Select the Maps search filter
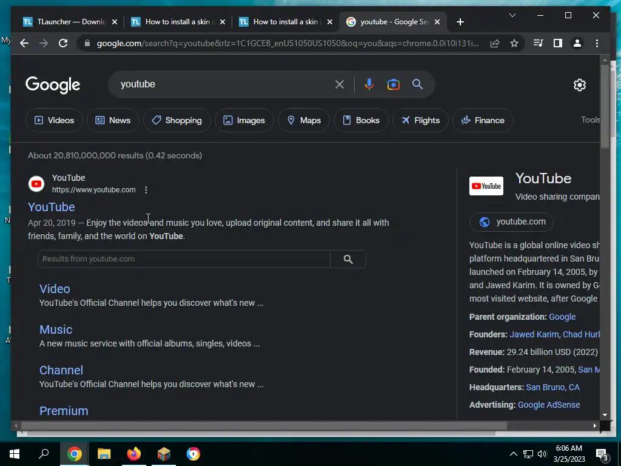Viewport: 621px width, 466px height. click(304, 120)
